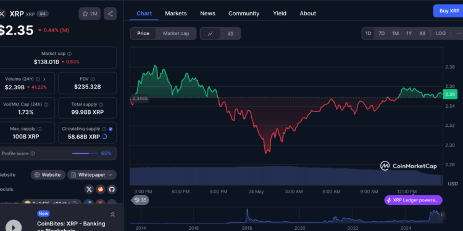The width and height of the screenshot is (463, 231).
Task: Set chart range to All
Action: [422, 34]
